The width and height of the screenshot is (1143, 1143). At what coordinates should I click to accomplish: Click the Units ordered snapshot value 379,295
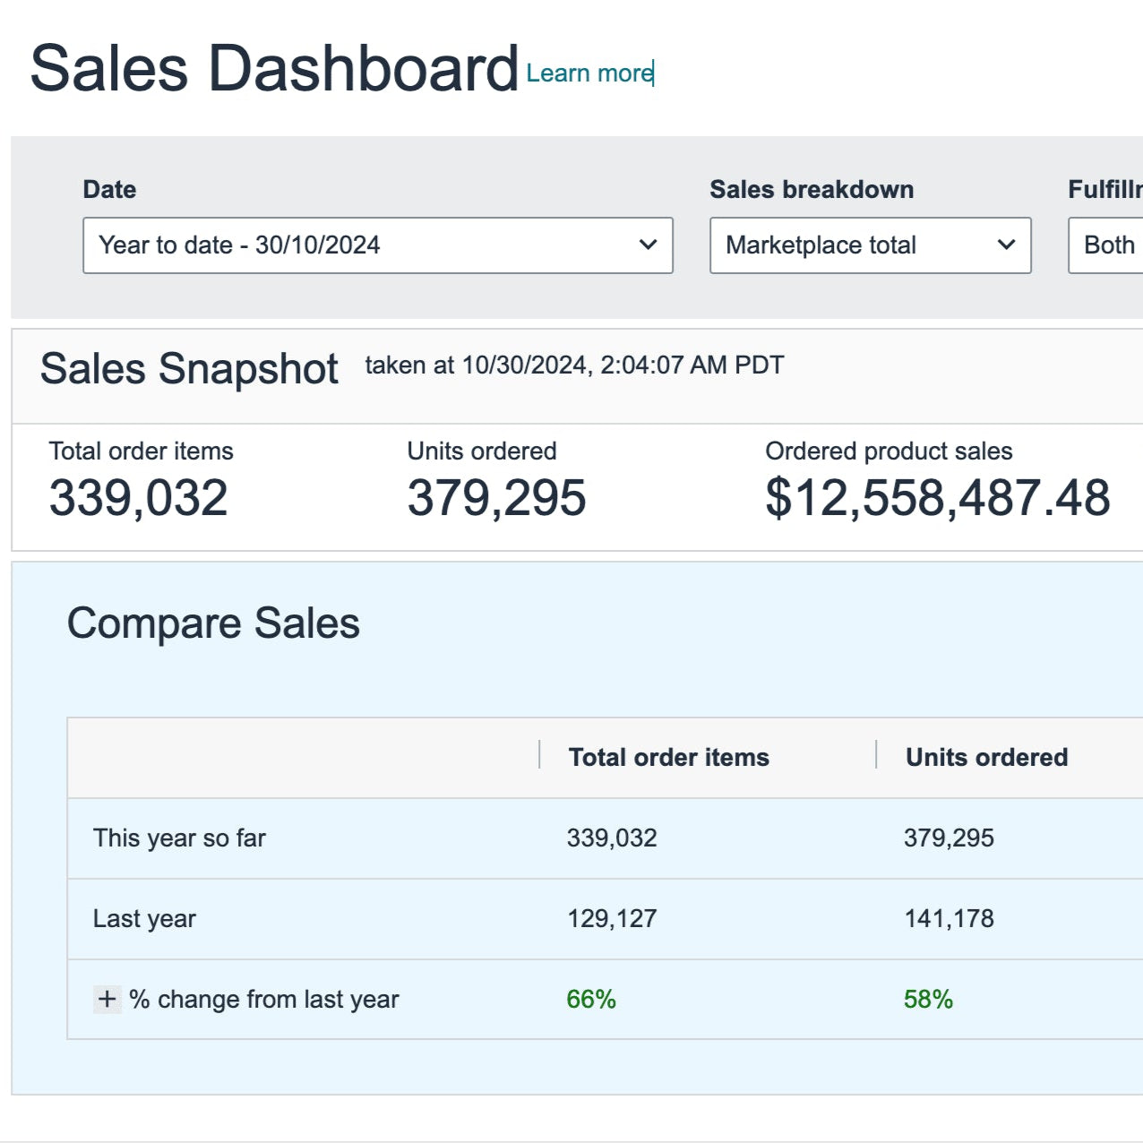(496, 498)
